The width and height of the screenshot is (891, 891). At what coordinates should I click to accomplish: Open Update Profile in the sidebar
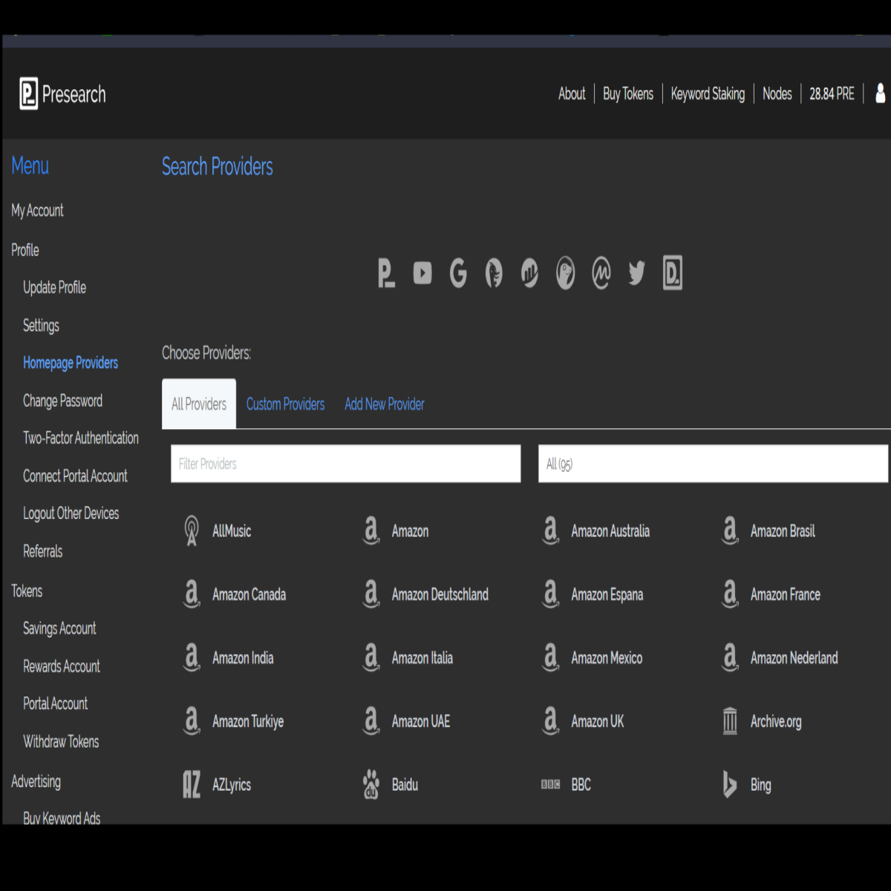click(x=54, y=287)
